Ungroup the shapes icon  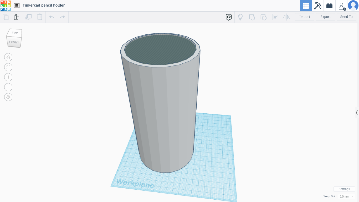(263, 17)
